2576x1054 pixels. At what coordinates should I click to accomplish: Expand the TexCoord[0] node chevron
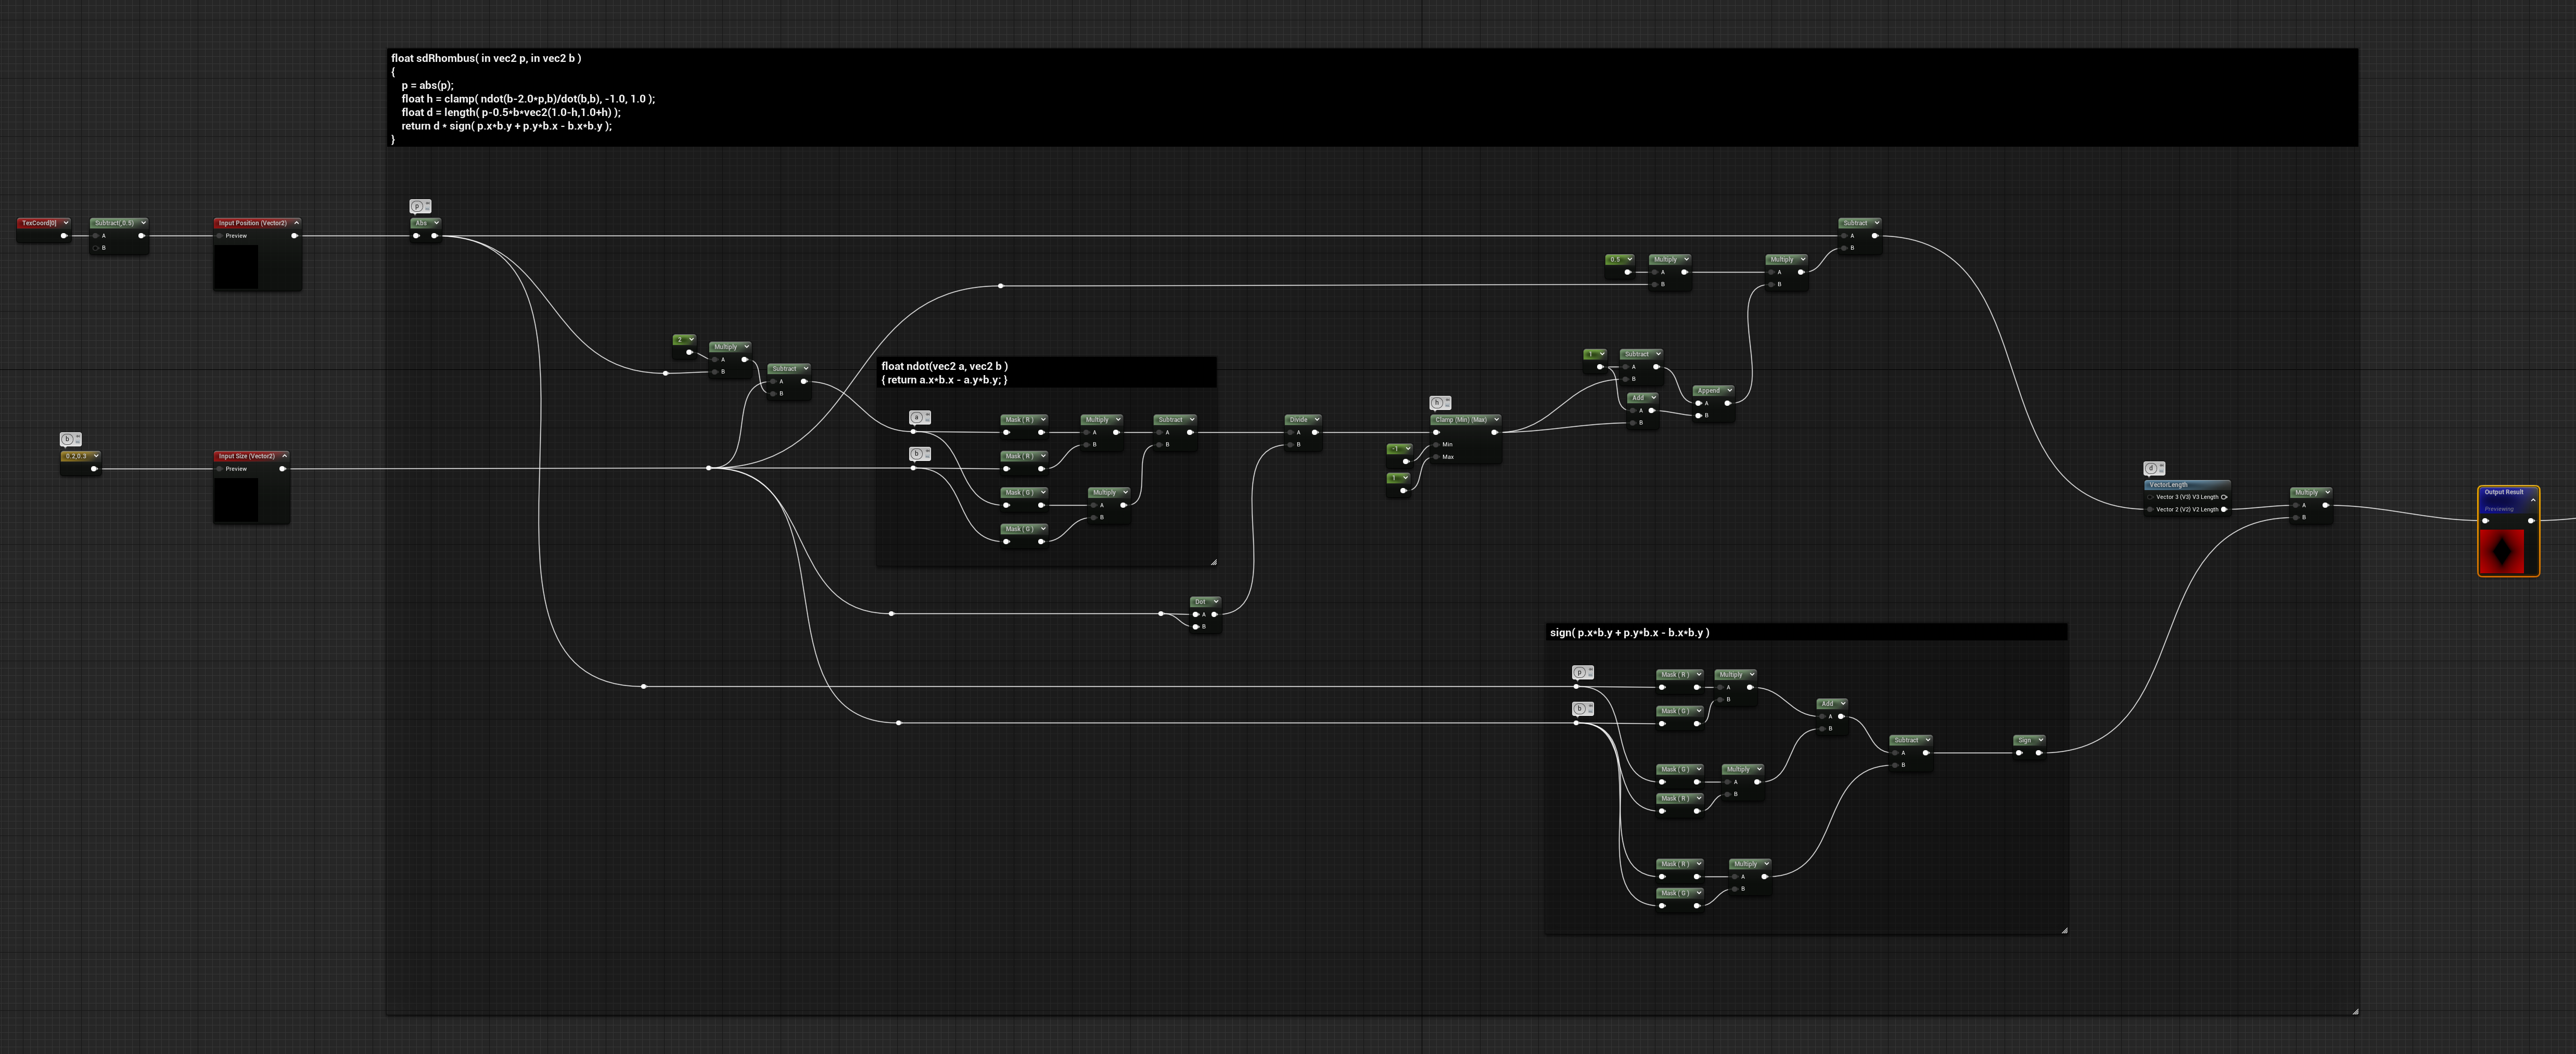point(66,223)
